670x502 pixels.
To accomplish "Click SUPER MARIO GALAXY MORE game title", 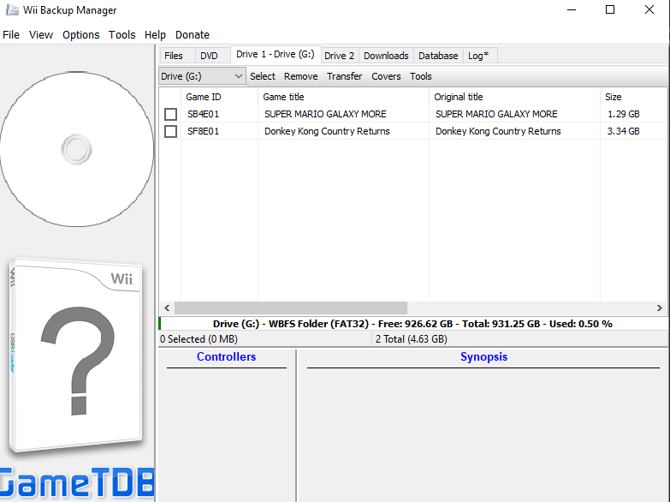I will (x=325, y=114).
